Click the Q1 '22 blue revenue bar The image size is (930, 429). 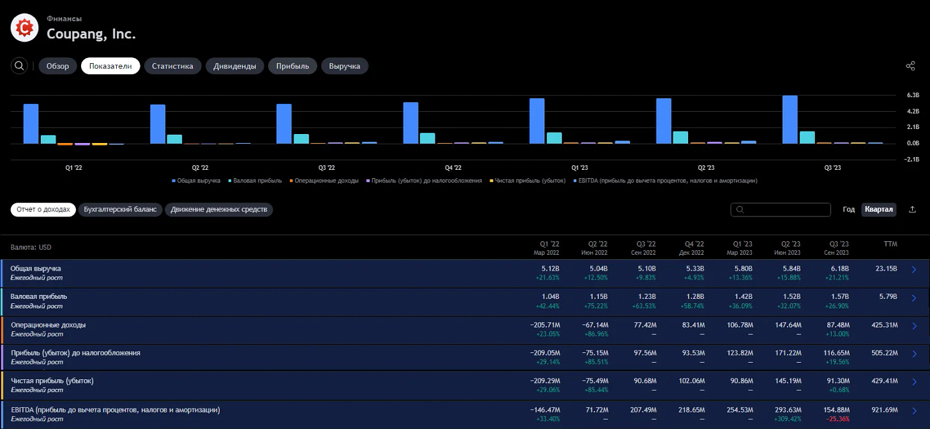click(31, 124)
